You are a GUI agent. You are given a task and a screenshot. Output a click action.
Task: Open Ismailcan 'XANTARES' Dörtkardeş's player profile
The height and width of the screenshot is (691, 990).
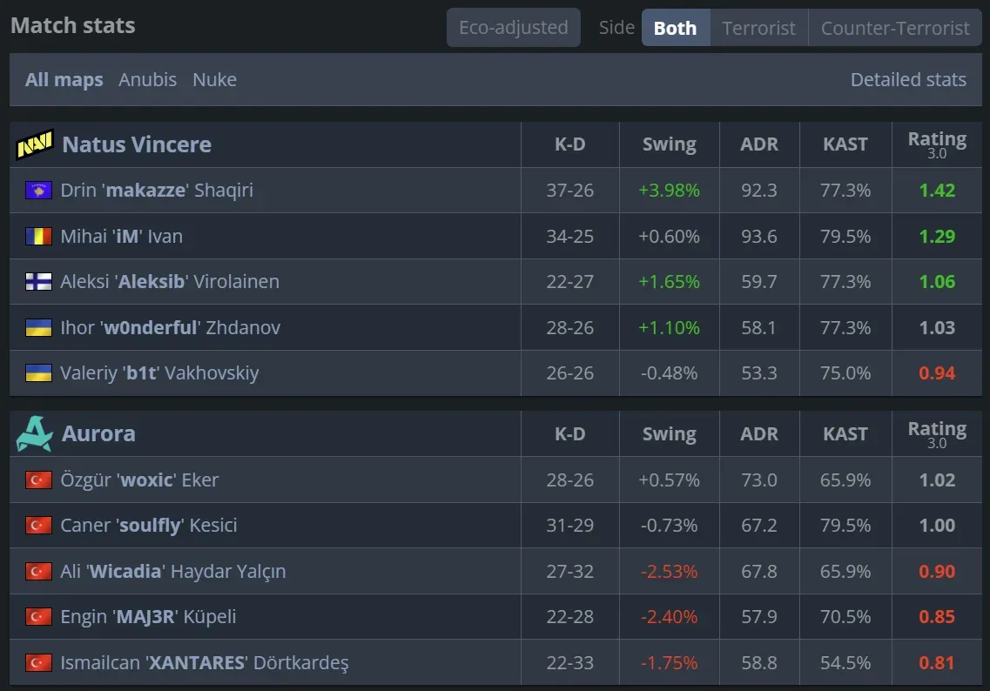click(x=205, y=663)
